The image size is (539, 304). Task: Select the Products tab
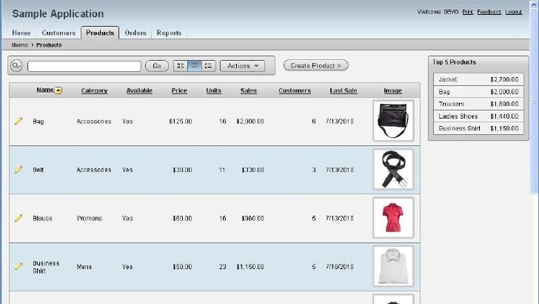click(100, 33)
